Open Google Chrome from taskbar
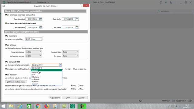 38,106
